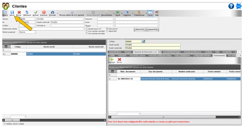Click the Limpiar (F5) button
The image size is (243, 127).
153,30
